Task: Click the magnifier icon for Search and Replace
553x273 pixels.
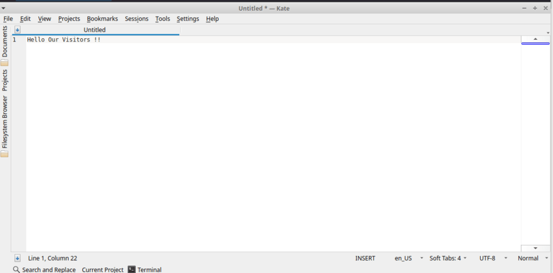Action: [16, 269]
